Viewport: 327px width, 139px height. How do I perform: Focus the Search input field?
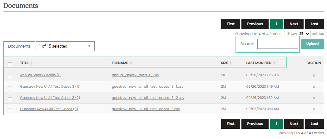click(278, 44)
